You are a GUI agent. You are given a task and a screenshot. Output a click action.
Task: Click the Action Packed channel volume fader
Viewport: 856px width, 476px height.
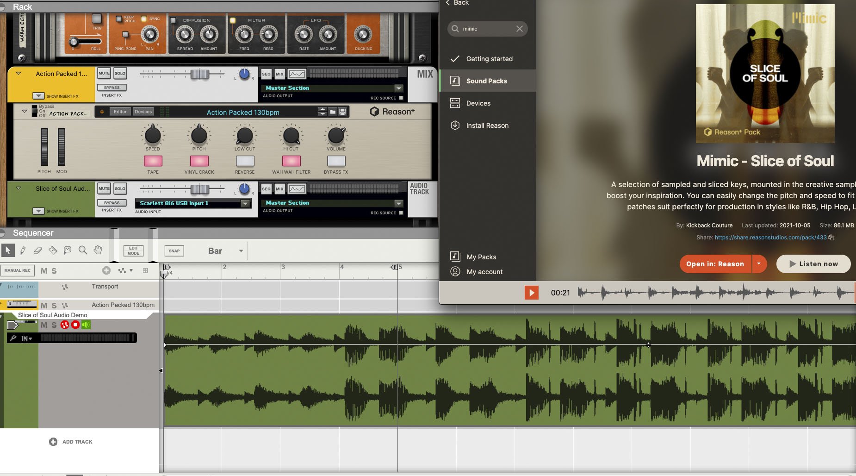pyautogui.click(x=200, y=74)
